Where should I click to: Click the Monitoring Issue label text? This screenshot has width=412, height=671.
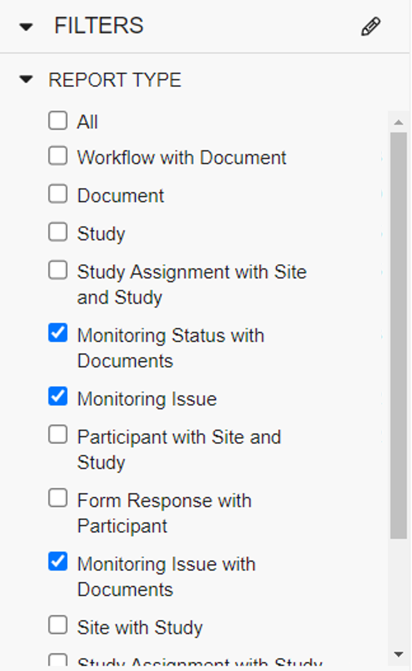click(147, 399)
